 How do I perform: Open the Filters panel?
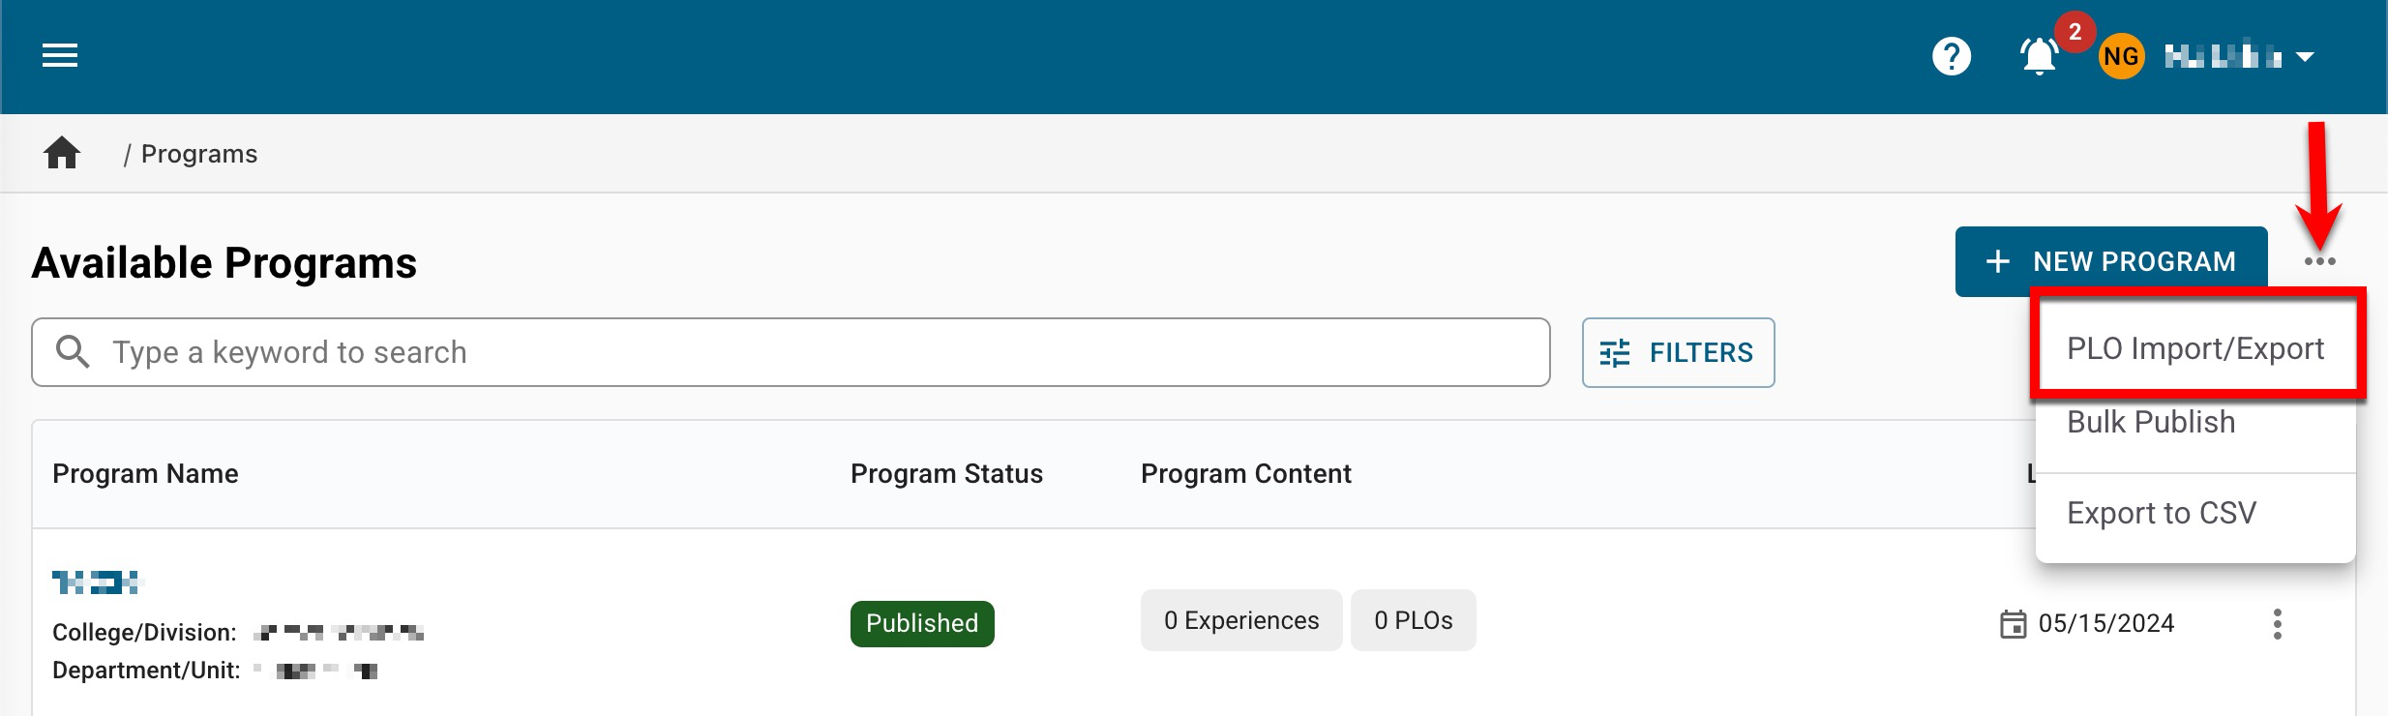pos(1678,353)
